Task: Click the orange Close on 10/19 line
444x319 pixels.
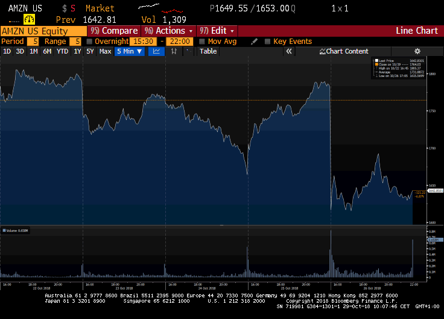Action: tap(213, 101)
